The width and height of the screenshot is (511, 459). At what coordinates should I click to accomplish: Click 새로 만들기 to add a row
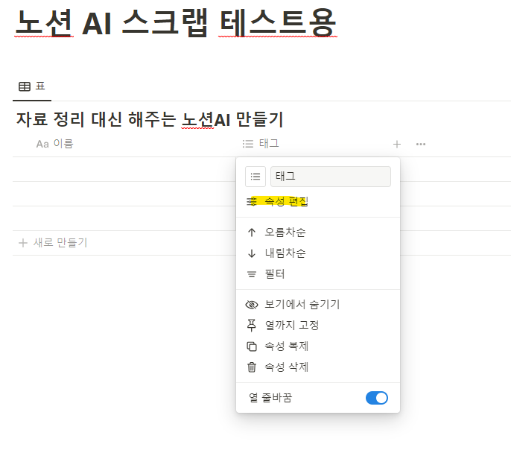pyautogui.click(x=53, y=243)
